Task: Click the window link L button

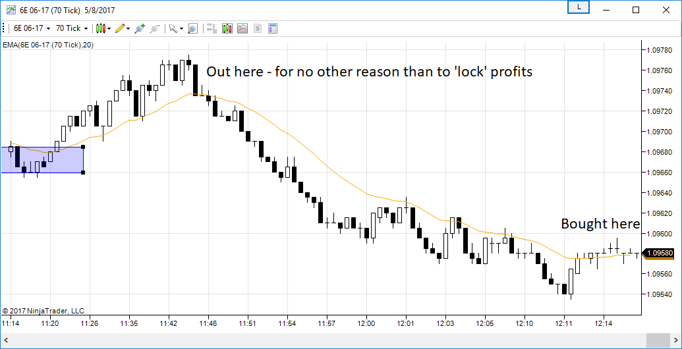Action: click(x=579, y=7)
